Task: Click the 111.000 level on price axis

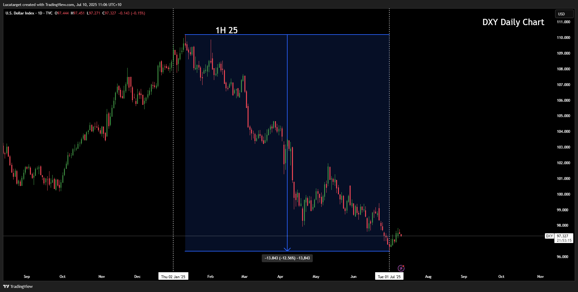Action: 563,22
